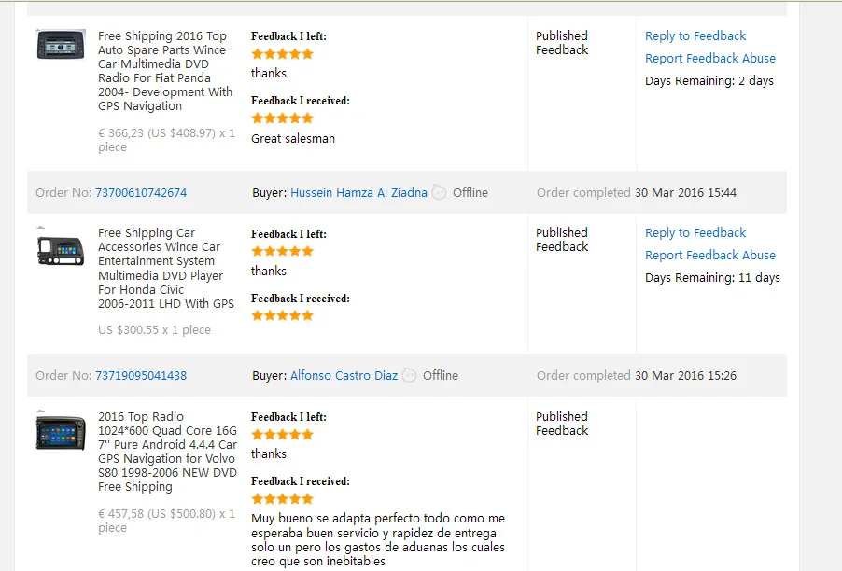Click left-feedback stars for Volvo S80 order

click(x=282, y=435)
